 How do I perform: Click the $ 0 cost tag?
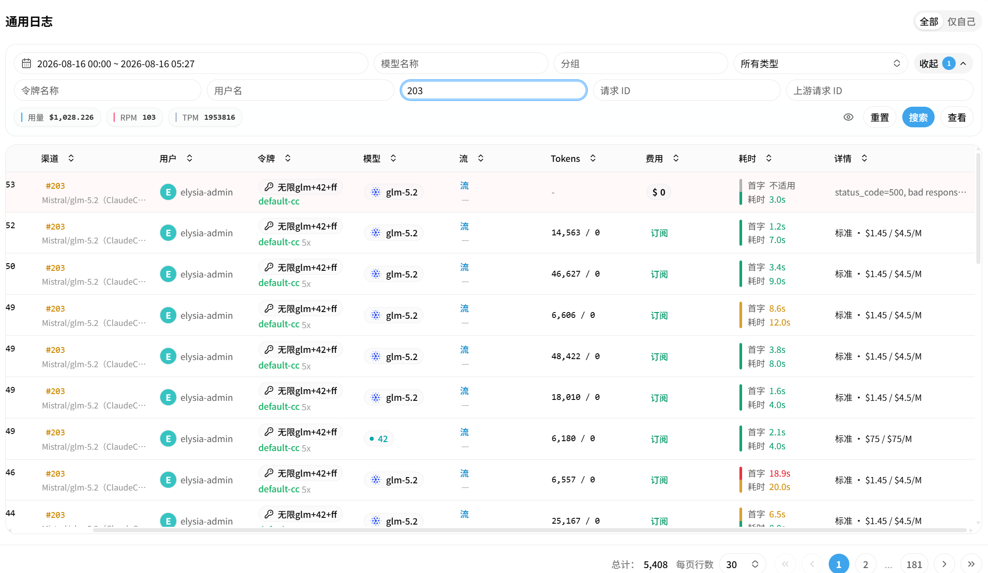tap(659, 192)
